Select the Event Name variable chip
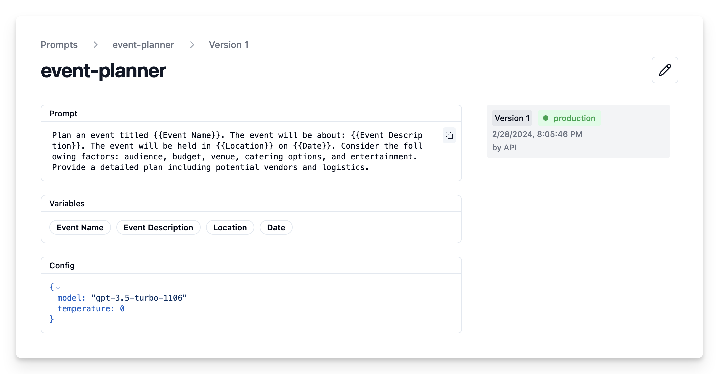Viewport: 719px width, 374px height. click(80, 227)
